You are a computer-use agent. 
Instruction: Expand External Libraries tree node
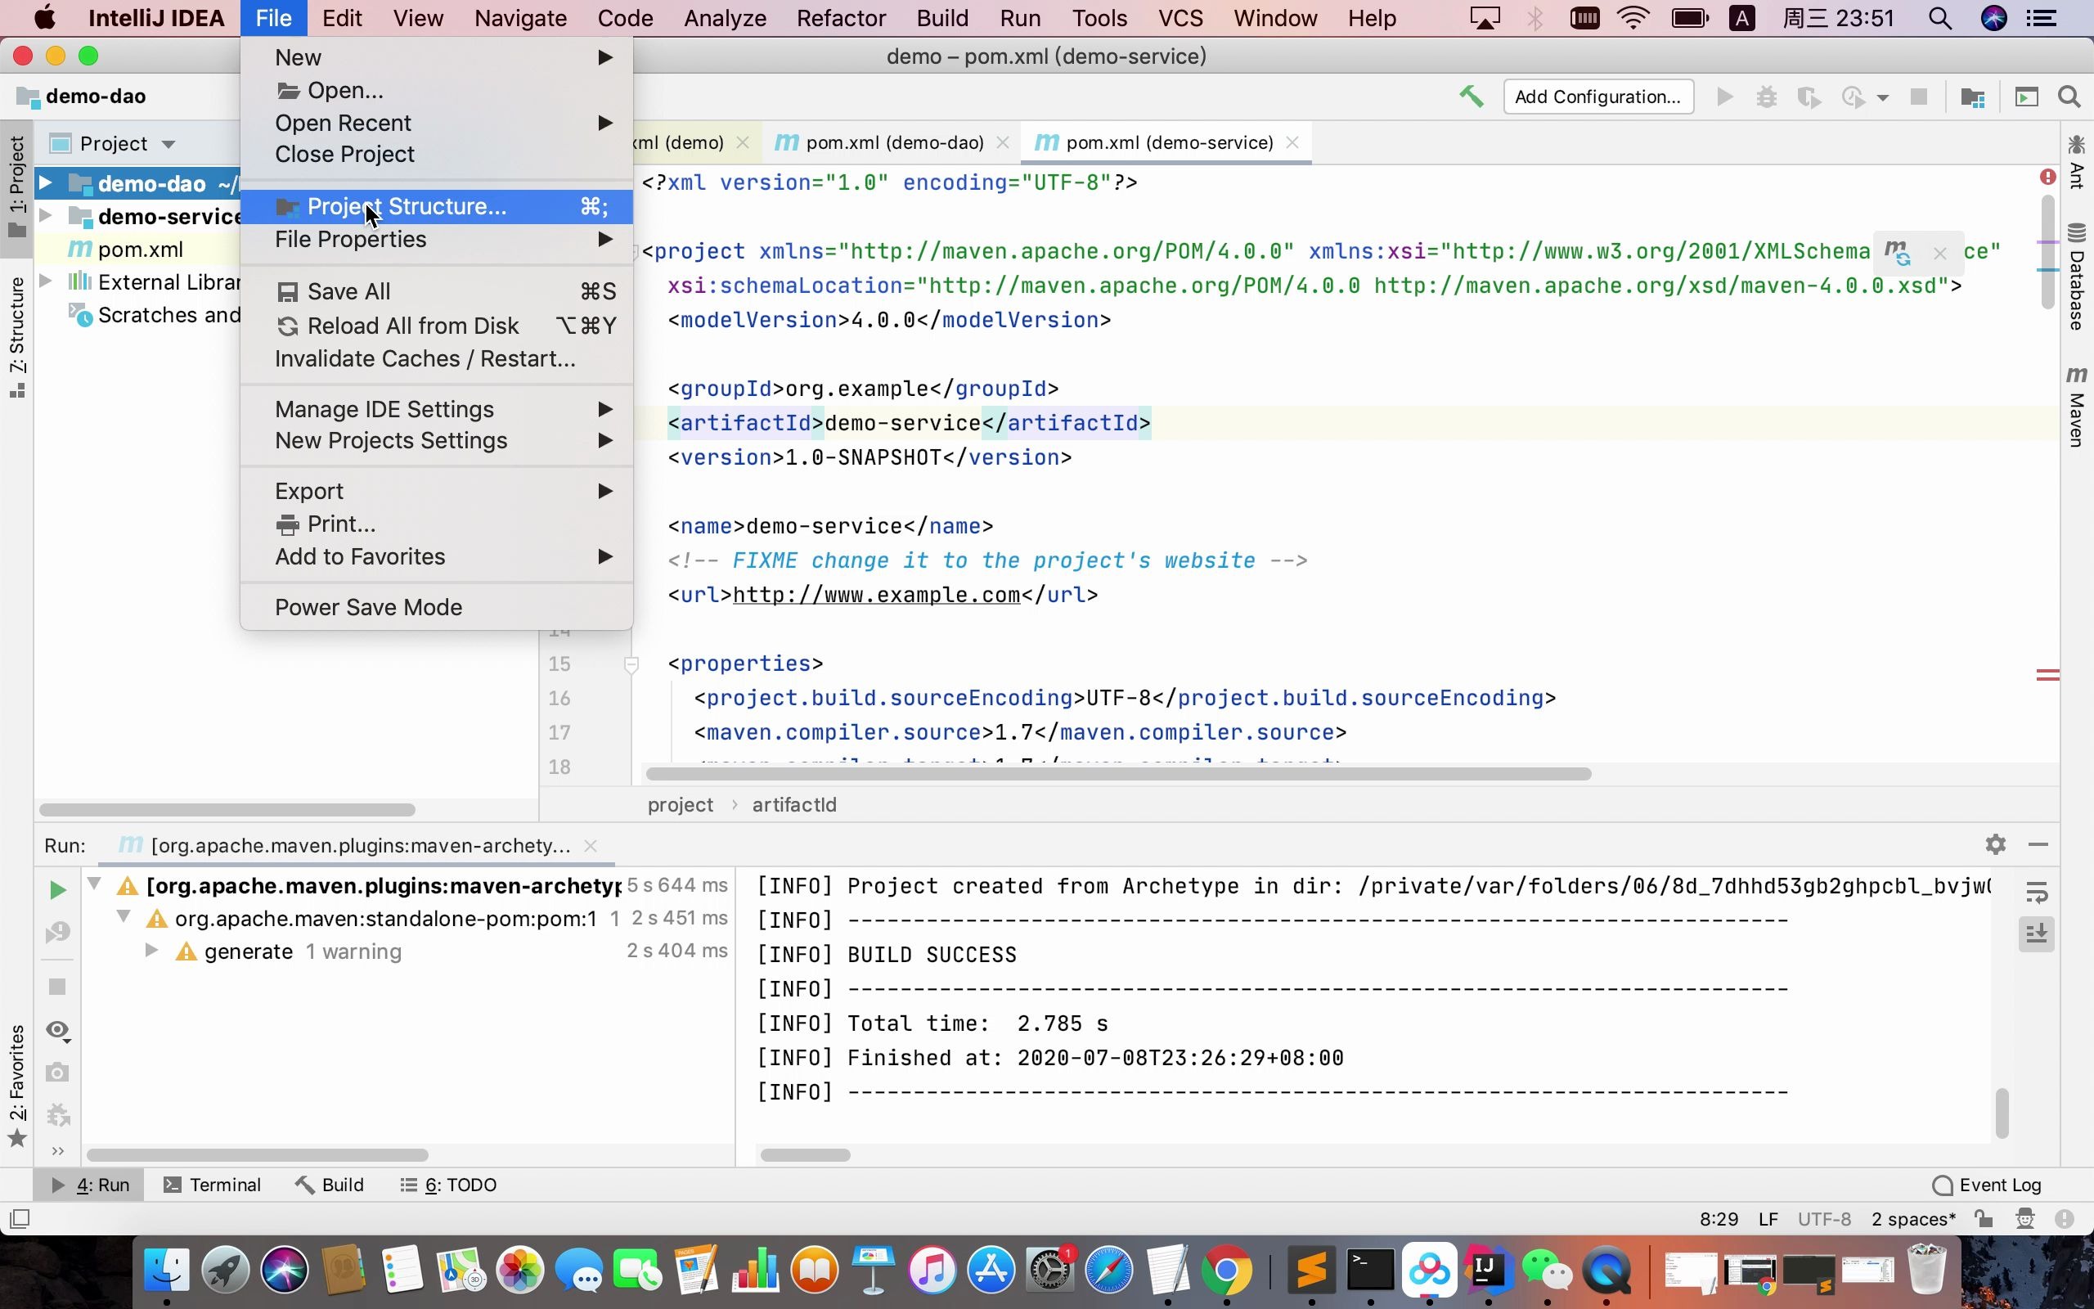(x=46, y=281)
